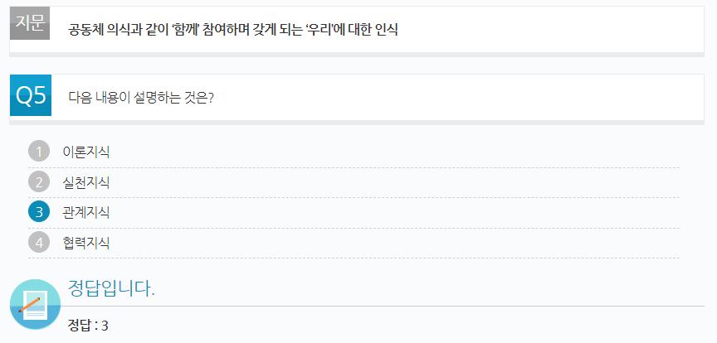Click the highlighted blue number 3 circle

click(x=39, y=212)
